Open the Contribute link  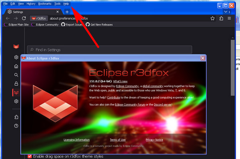pos(114,97)
